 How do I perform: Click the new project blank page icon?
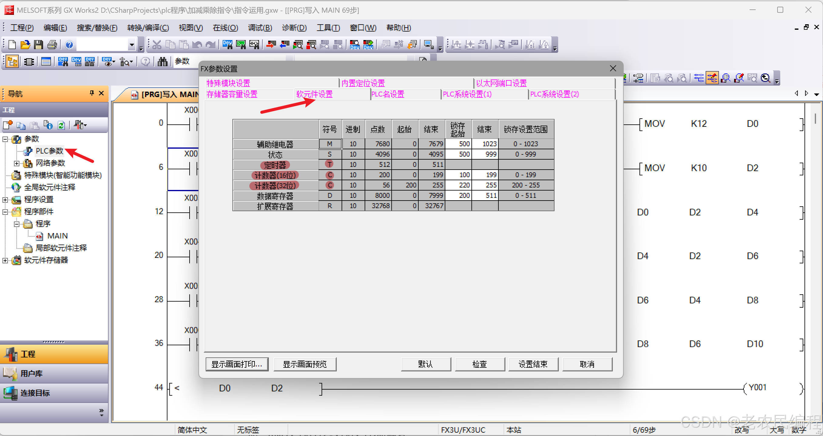(12, 44)
